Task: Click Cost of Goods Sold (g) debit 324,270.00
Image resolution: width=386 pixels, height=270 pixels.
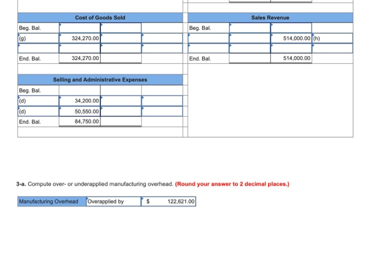Action: pos(79,39)
